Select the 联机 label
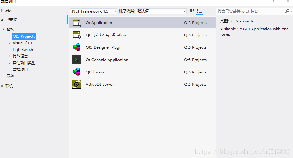Screen dimensions: 293x158 tap(9, 86)
